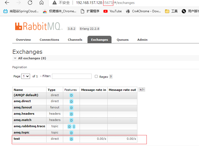Click the D badge in the test row
The width and height of the screenshot is (199, 146).
(x=72, y=139)
